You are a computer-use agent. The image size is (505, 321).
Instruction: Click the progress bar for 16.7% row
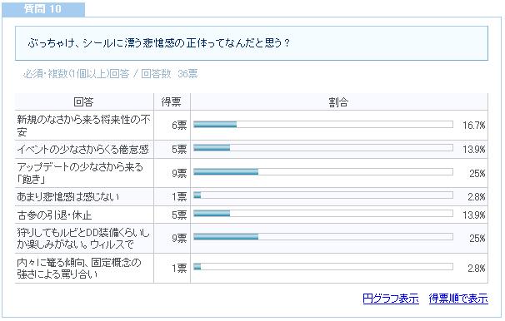point(323,125)
